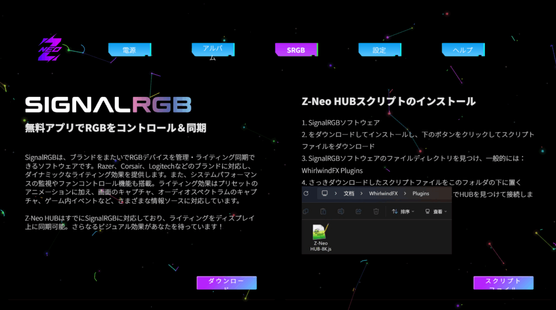
Task: Click WhirlwindFX in the breadcrumb path
Action: pos(383,193)
